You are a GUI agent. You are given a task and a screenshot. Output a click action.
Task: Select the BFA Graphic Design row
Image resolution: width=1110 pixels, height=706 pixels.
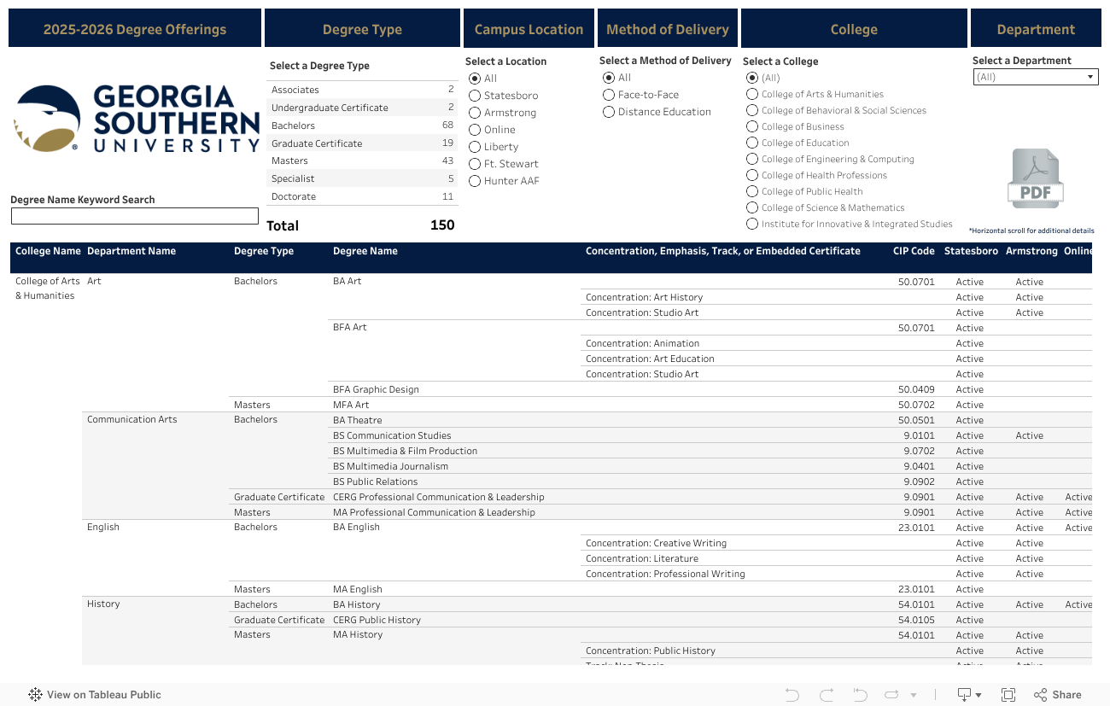pyautogui.click(x=376, y=389)
